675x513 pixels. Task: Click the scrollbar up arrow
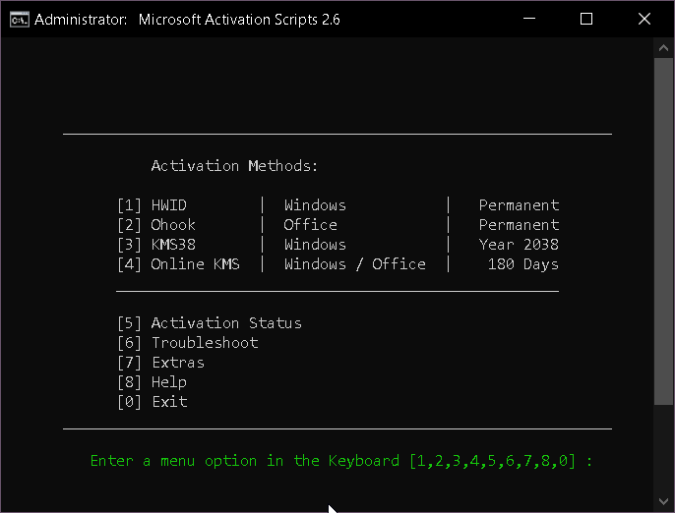click(x=663, y=48)
